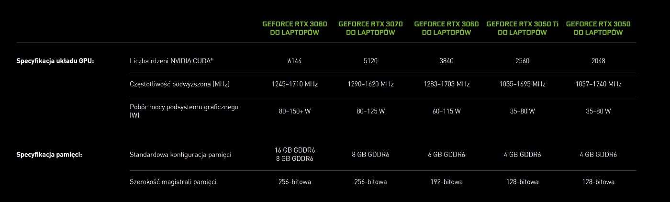Click the Specyfikacja pamięci section label

click(49, 155)
